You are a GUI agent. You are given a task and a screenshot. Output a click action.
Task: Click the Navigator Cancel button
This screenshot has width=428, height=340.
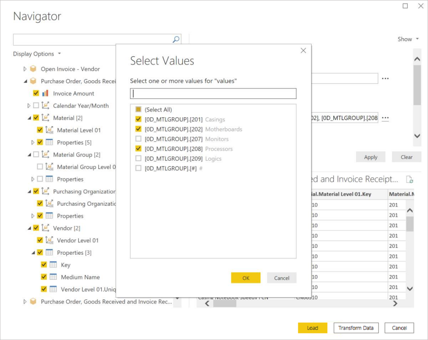[399, 328]
